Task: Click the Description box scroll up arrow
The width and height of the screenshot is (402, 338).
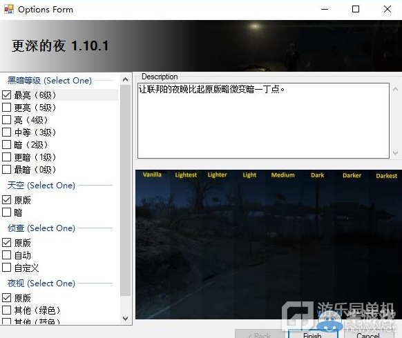Action: pyautogui.click(x=395, y=89)
